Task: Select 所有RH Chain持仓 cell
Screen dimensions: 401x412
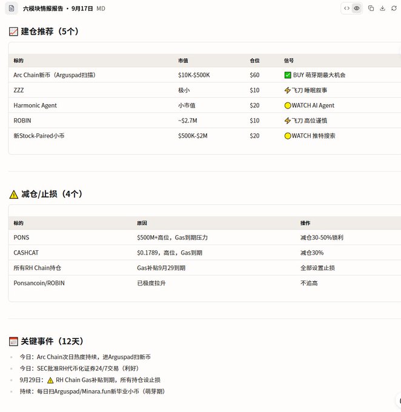Action: click(38, 268)
